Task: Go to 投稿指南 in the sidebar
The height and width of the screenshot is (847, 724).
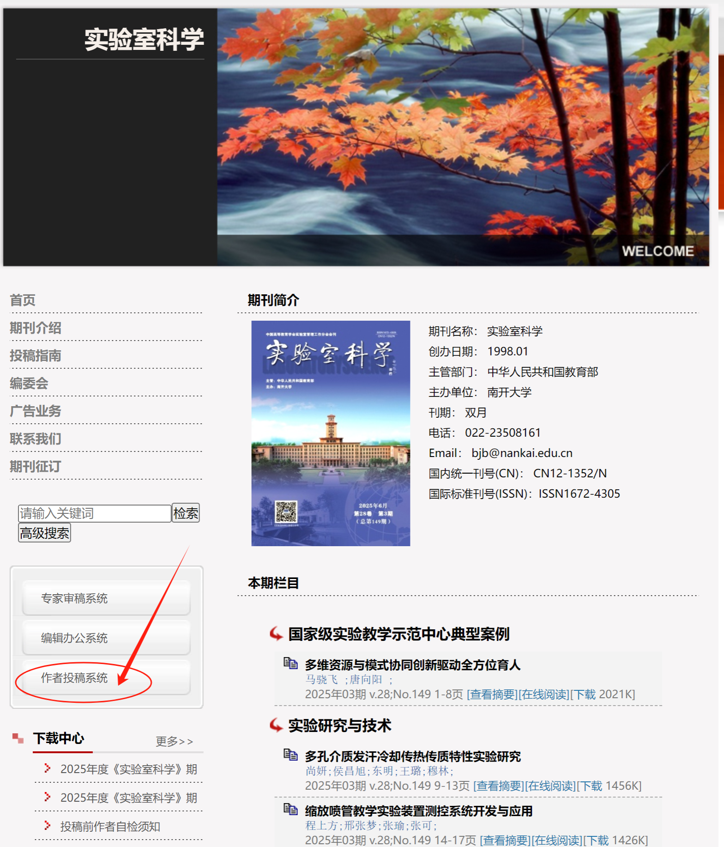Action: point(36,356)
